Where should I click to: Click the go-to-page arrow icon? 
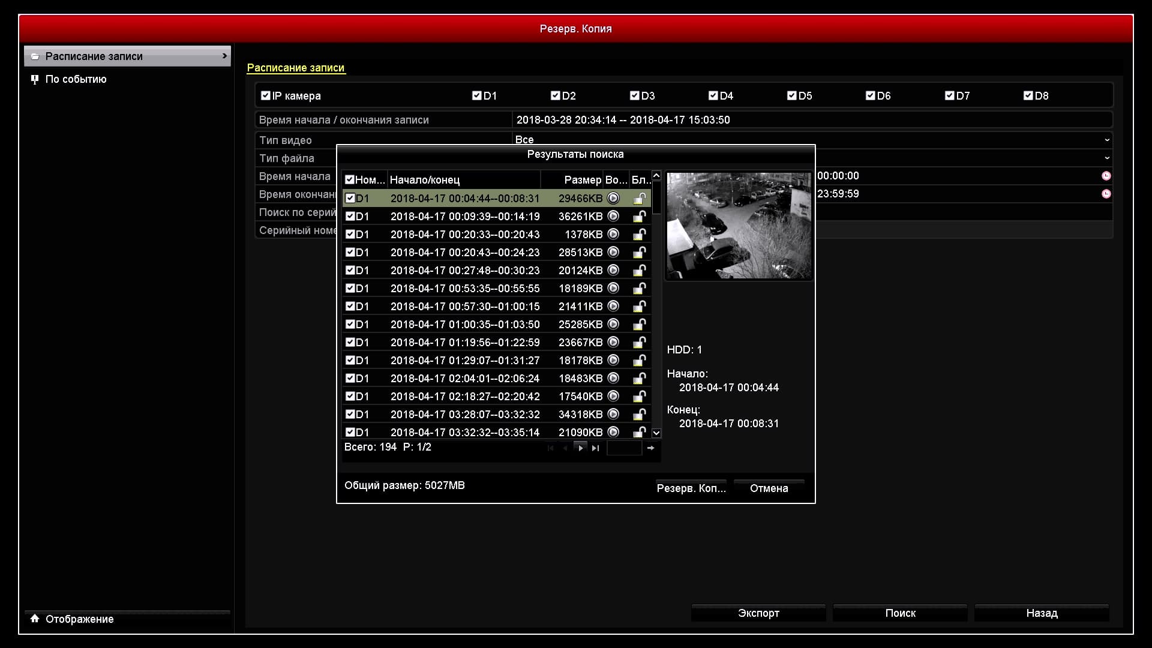click(650, 448)
